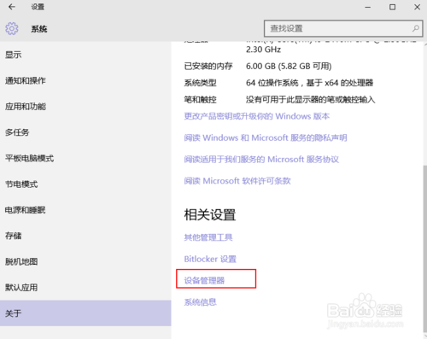Open the 设备管理器 link
Image resolution: width=427 pixels, height=339 pixels.
pos(204,280)
